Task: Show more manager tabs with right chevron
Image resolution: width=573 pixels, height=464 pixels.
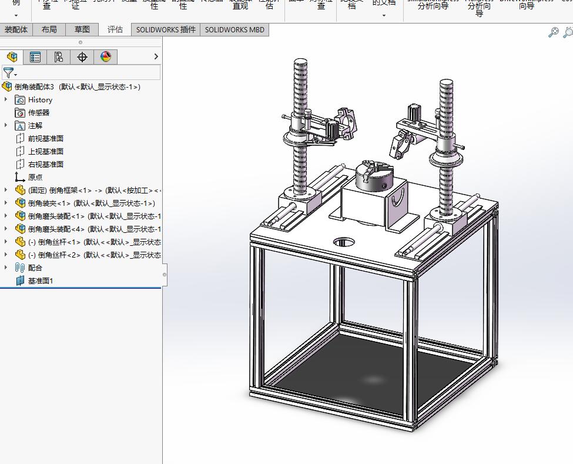Action: coord(156,56)
